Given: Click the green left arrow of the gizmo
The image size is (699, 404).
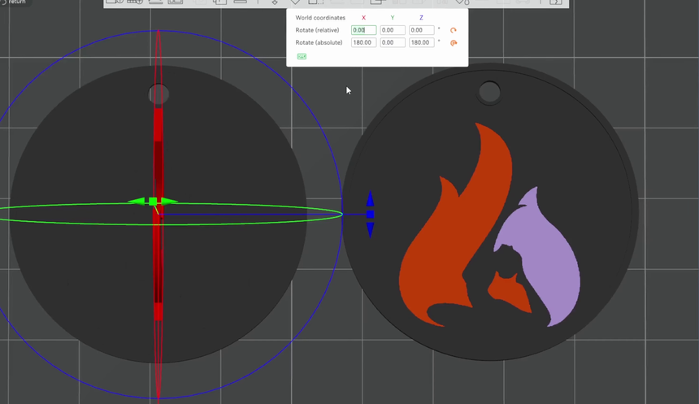Looking at the screenshot, I should tap(137, 202).
